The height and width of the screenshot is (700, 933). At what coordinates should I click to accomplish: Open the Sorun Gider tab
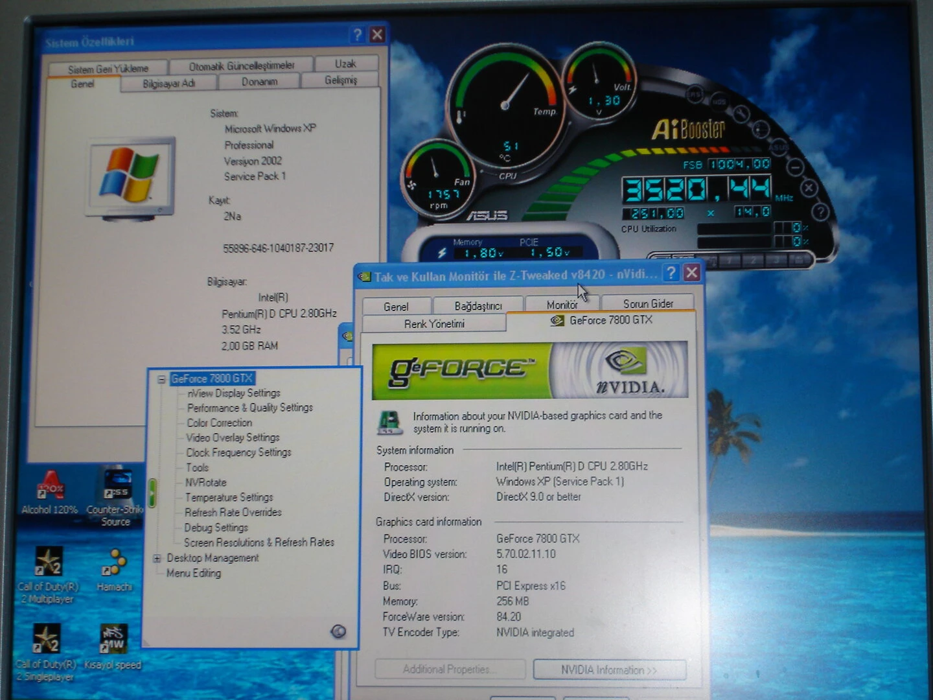point(648,303)
